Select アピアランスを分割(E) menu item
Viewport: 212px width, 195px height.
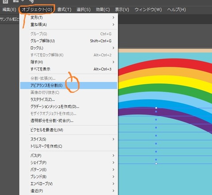click(68, 86)
